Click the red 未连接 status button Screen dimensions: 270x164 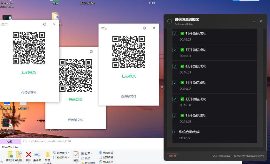(173, 156)
